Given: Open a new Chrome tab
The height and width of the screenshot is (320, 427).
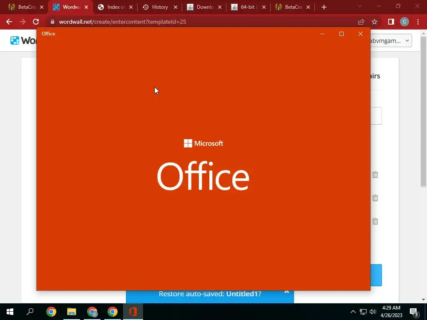Looking at the screenshot, I should pyautogui.click(x=324, y=7).
